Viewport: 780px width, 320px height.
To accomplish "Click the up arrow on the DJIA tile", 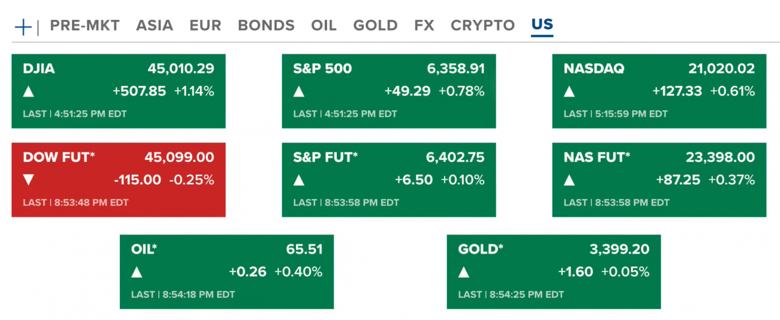I will tap(29, 91).
